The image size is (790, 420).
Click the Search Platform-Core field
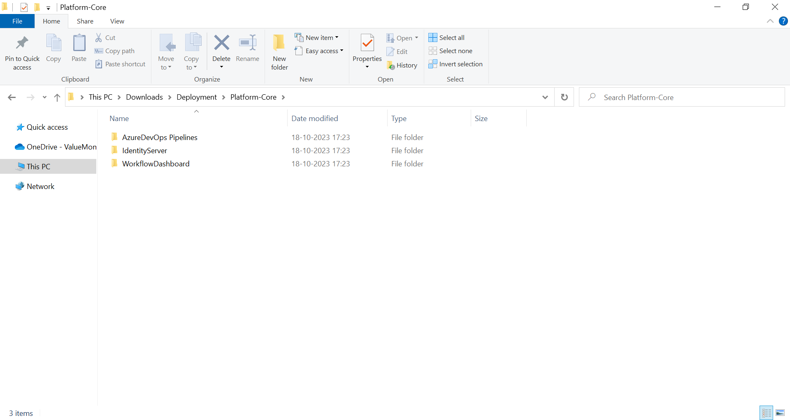[x=682, y=97]
